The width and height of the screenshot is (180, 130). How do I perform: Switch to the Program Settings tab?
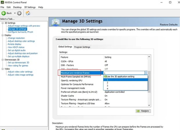(82, 47)
